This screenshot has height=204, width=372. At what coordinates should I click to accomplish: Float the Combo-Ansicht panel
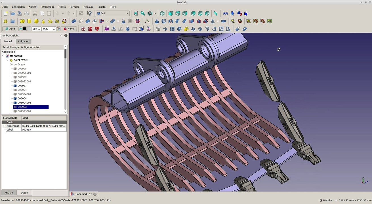point(61,35)
